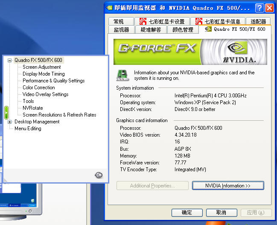Screen dimensions: 277x225
Task: Select Display Mode Timing in the tree
Action: (x=44, y=74)
